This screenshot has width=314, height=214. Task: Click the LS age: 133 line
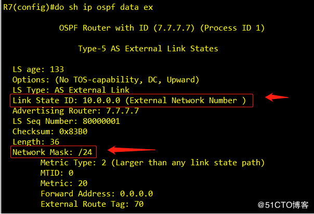(x=38, y=69)
